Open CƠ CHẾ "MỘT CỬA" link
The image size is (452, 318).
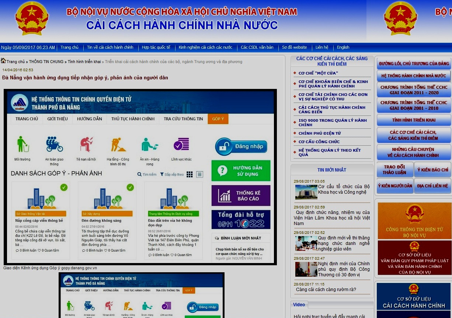318,73
